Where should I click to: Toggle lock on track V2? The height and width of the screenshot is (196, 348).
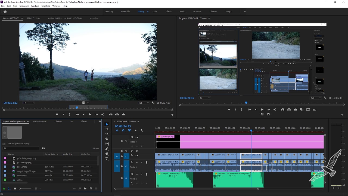tap(122, 151)
